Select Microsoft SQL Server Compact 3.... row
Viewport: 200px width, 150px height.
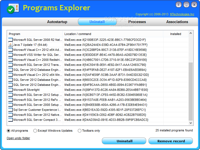point(98,120)
